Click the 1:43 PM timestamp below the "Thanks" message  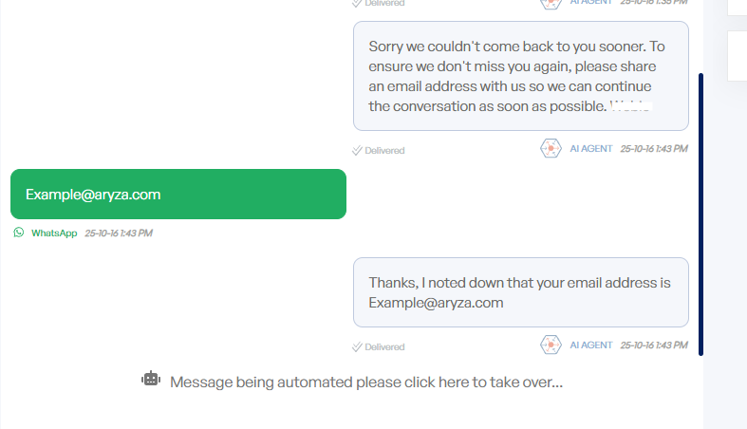point(654,345)
